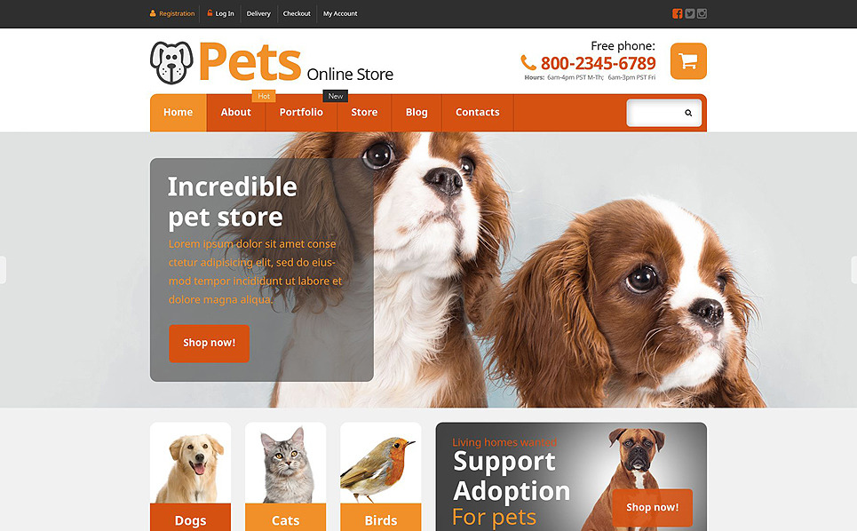Open the Portfolio menu item
Screen dimensions: 857x531
[301, 113]
